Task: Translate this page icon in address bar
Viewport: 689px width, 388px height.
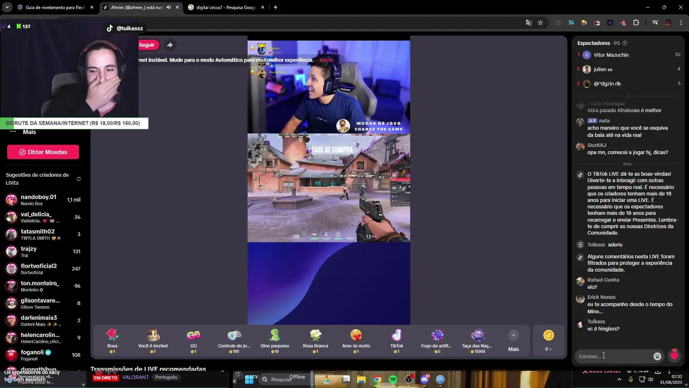Action: point(529,23)
